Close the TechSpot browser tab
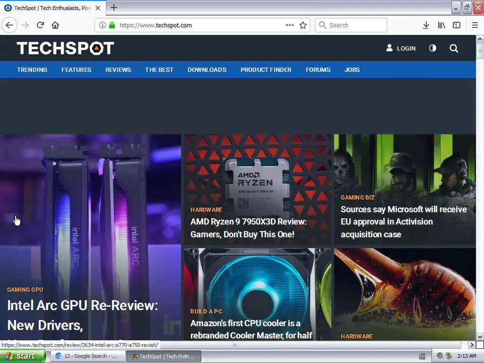 click(x=98, y=8)
